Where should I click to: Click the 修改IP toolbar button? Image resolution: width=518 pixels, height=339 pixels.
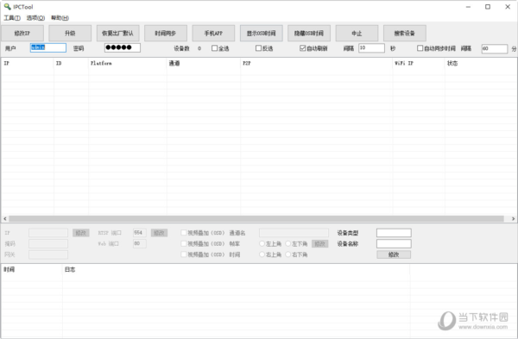(x=22, y=33)
